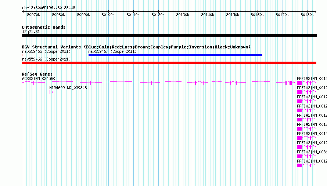This screenshot has width=327, height=186.
Task: Select the tiny red nsv559465 loss marker
Action: click(x=22, y=55)
